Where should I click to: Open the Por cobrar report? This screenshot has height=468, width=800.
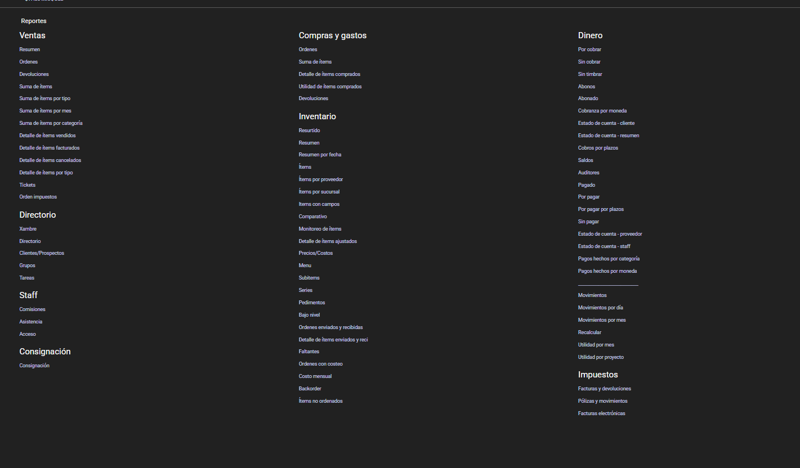point(589,49)
